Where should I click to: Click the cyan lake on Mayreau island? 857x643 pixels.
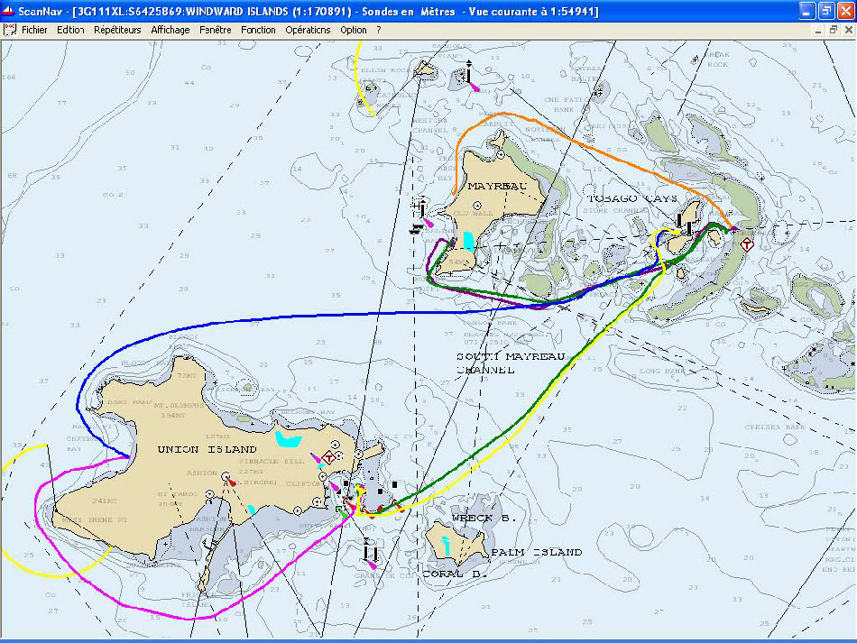point(468,240)
